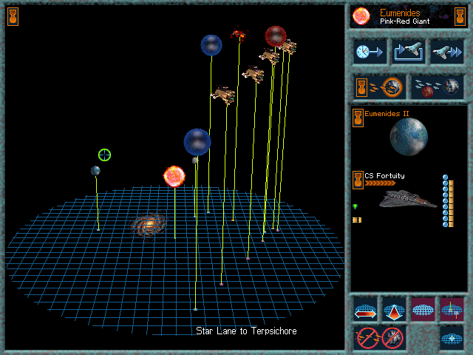Click the Eumenides star icon in the header
This screenshot has width=473, height=355.
click(x=361, y=16)
